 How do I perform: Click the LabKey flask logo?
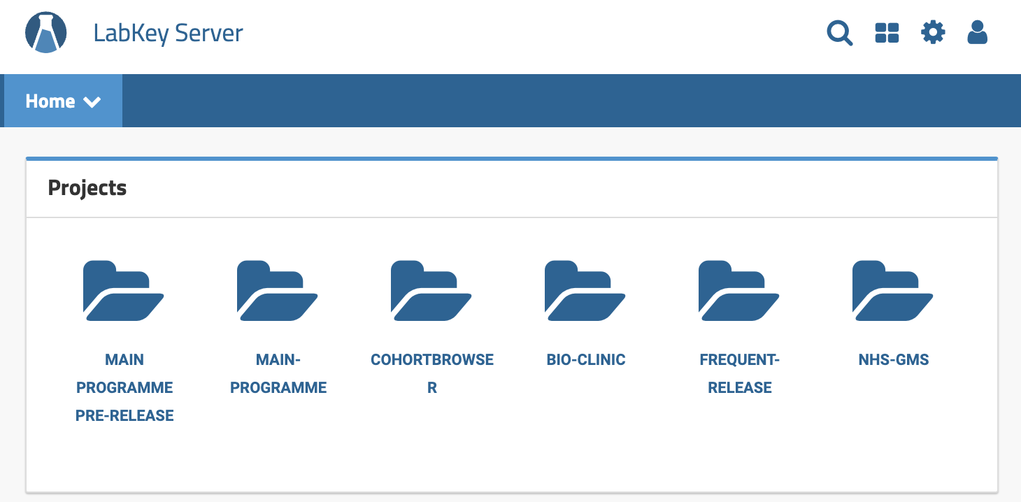click(x=46, y=33)
